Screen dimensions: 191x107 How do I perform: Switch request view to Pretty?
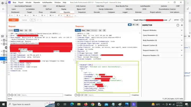pos(11,30)
